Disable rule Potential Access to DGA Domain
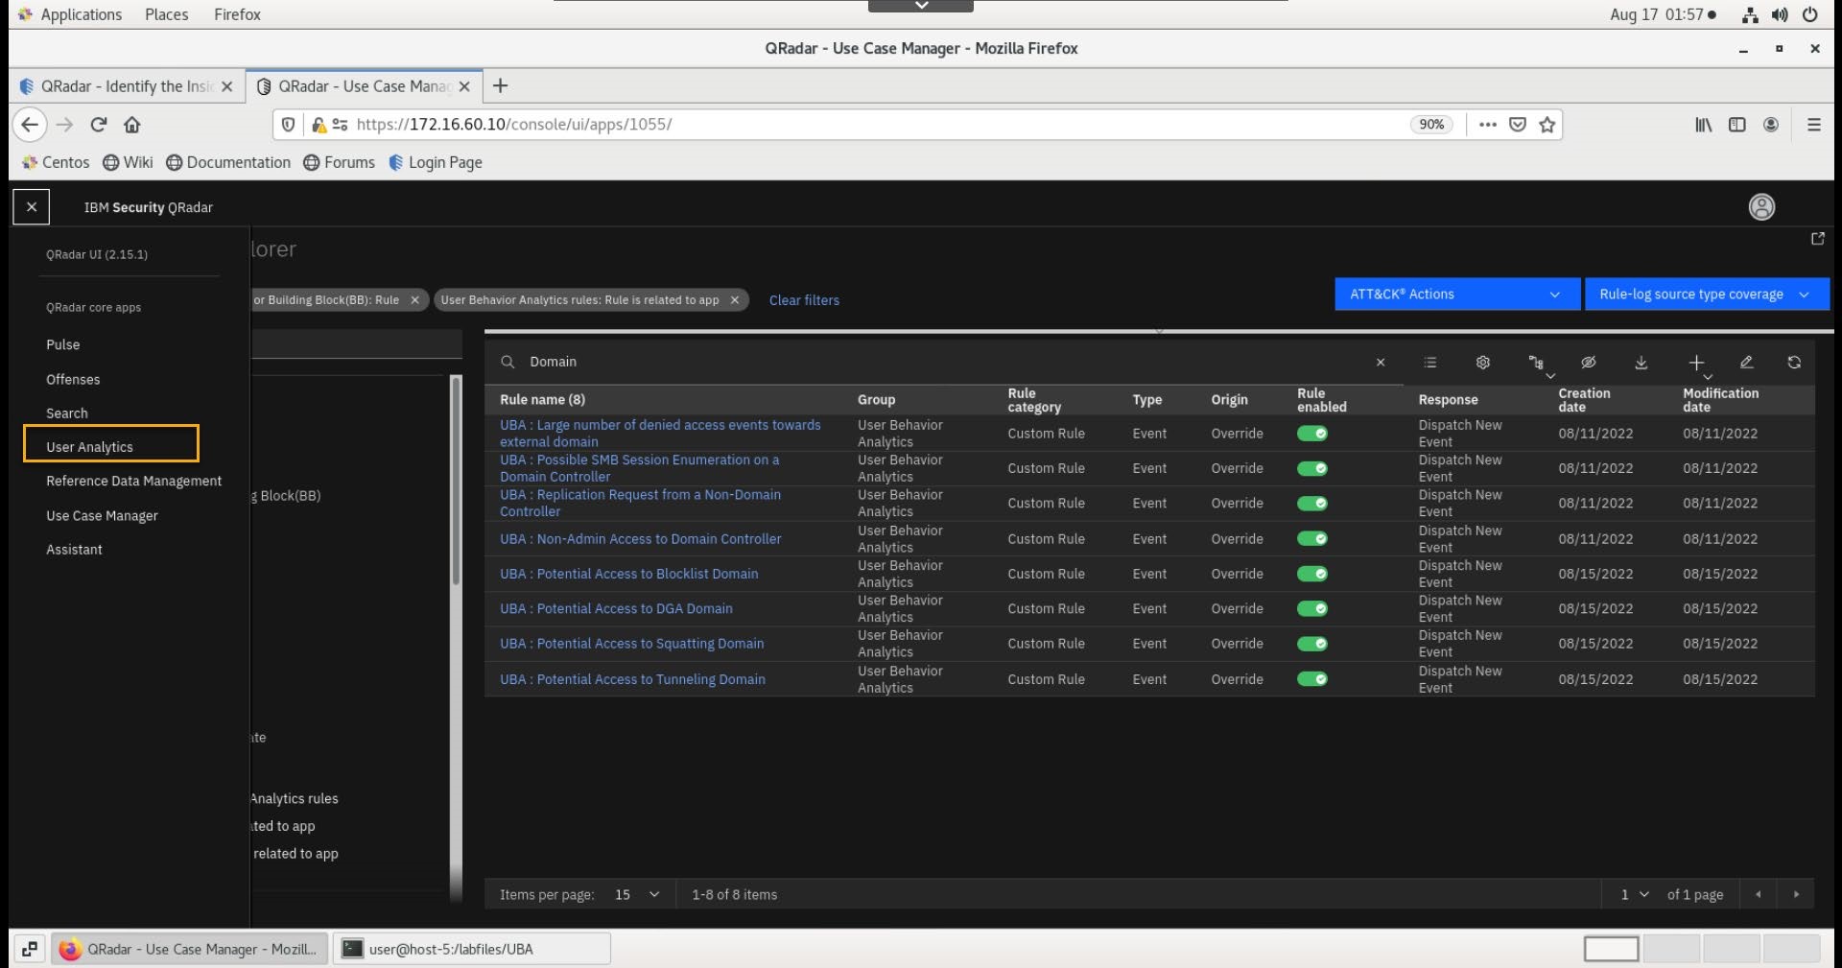Image resolution: width=1842 pixels, height=968 pixels. [1312, 609]
